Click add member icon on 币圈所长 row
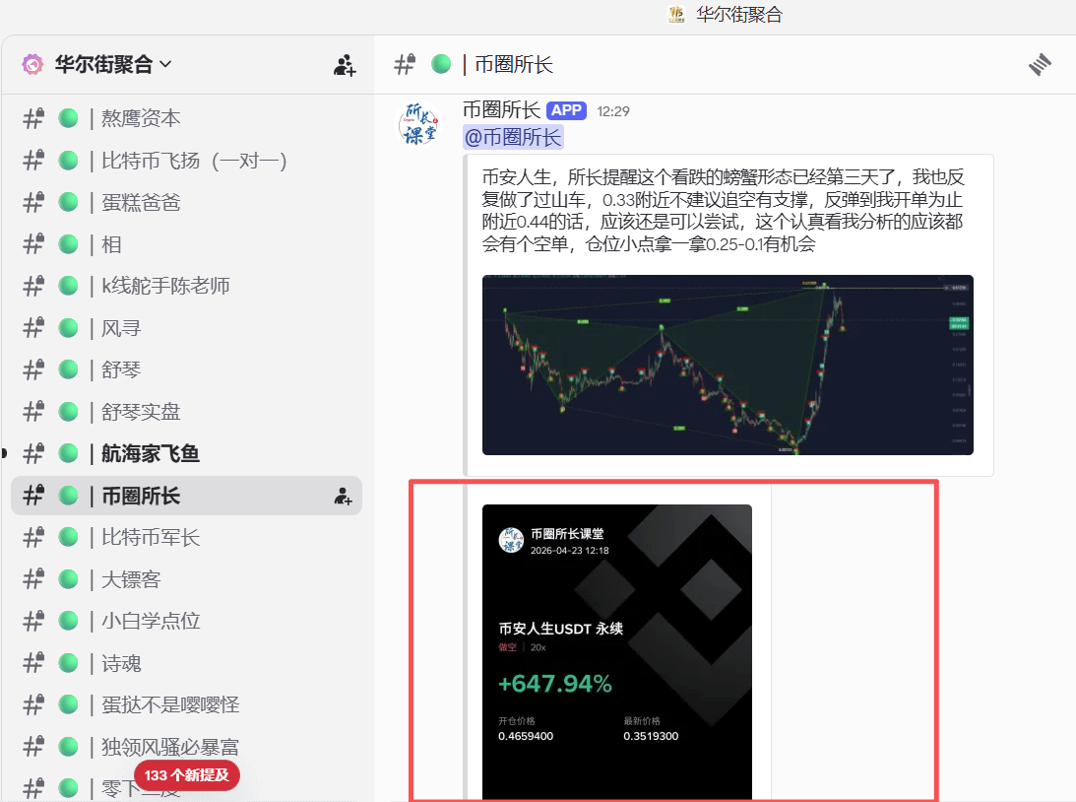The image size is (1076, 802). coord(344,496)
